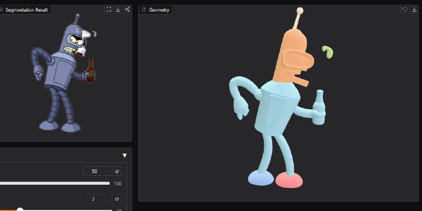The image size is (422, 211).
Task: Reset the slider value of 7
Action: [x=117, y=199]
